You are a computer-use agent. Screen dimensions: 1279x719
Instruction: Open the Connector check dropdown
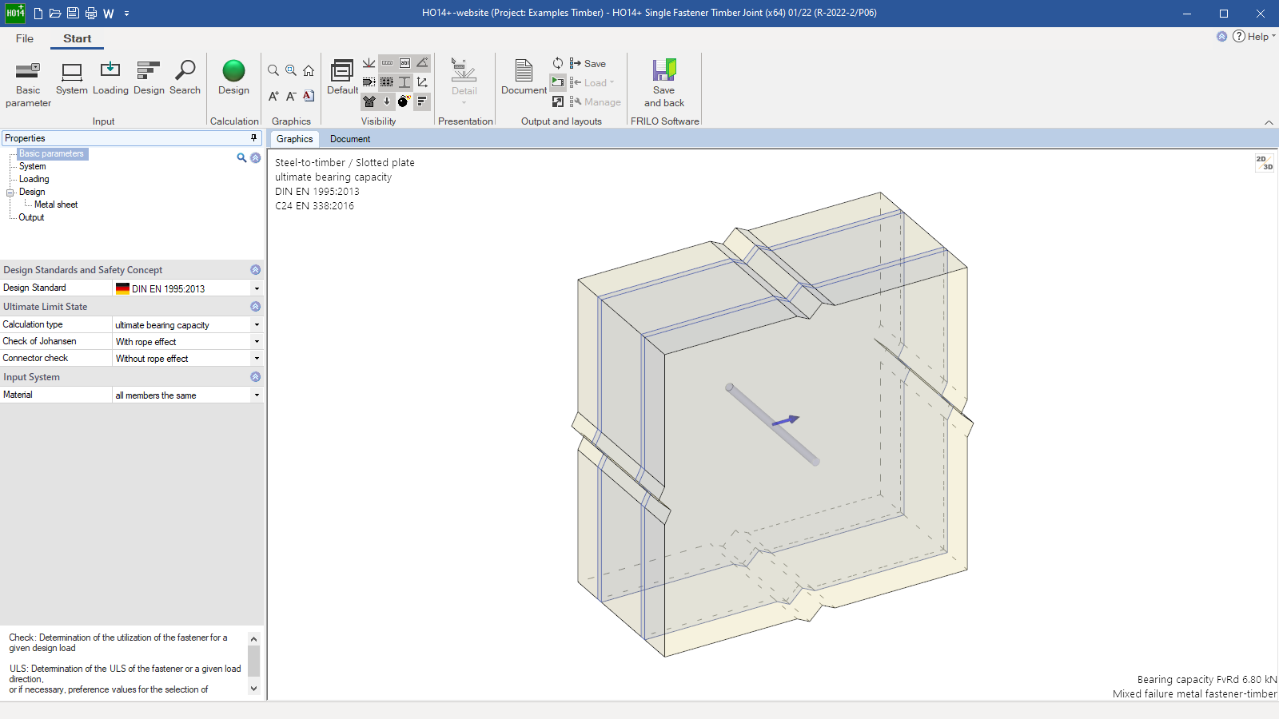click(257, 359)
